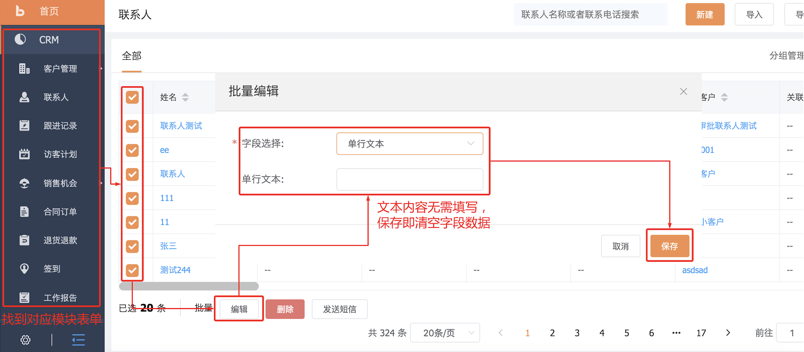Click the horizontal scrollbar under the table

tap(189, 286)
